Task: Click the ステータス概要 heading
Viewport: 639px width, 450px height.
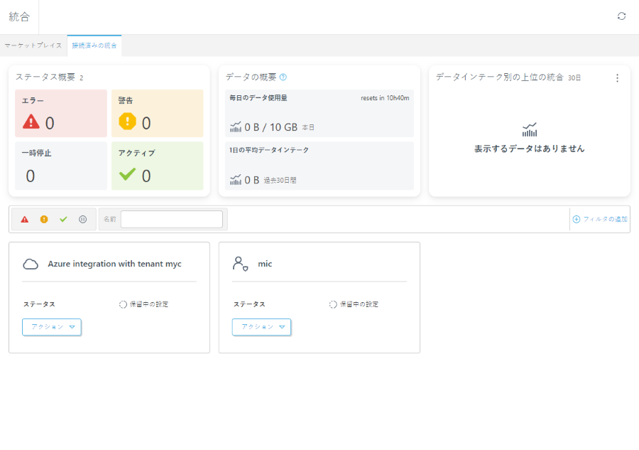Action: [45, 77]
